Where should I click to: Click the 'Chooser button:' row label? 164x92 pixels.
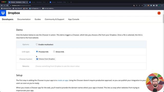(26, 59)
